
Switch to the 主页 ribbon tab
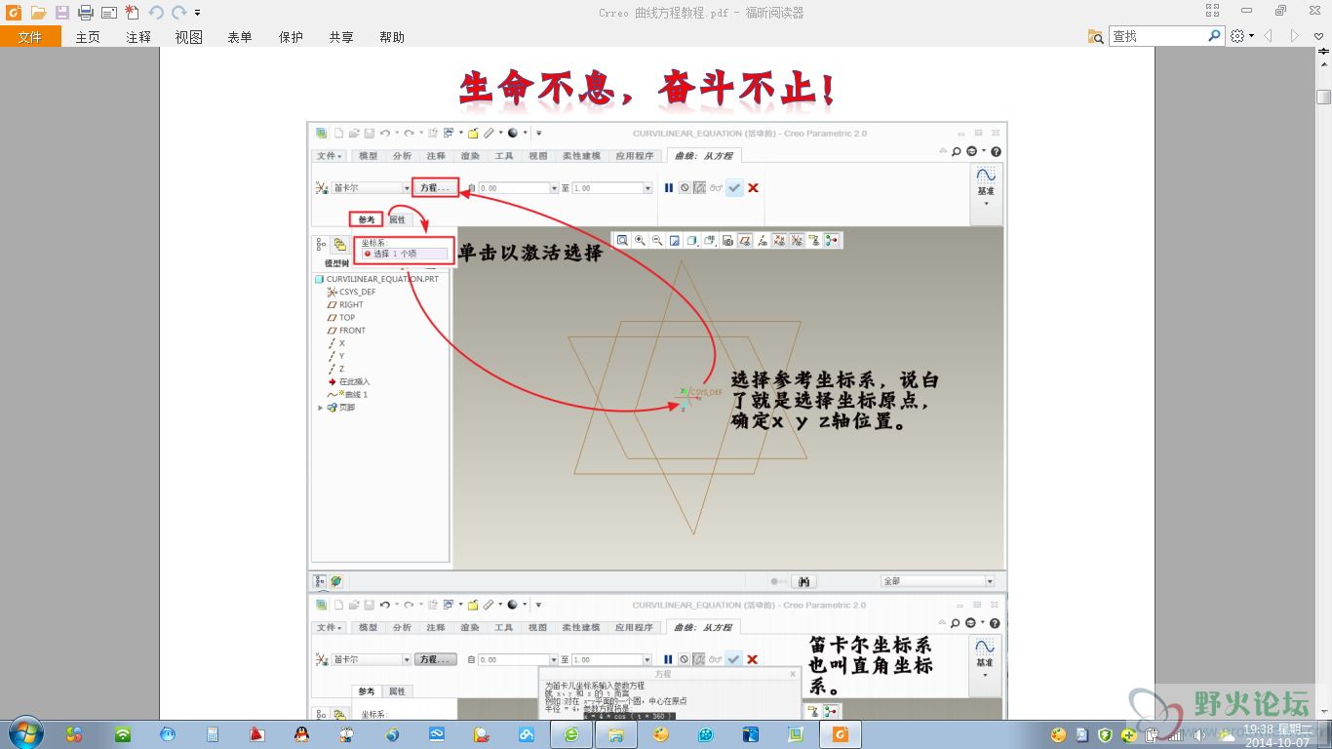88,37
